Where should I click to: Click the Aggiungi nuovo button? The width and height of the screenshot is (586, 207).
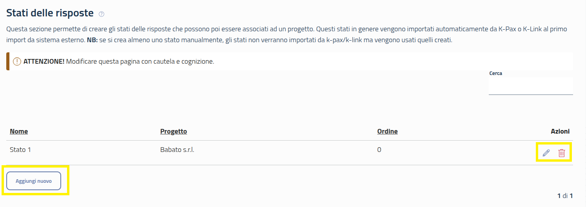click(x=34, y=181)
